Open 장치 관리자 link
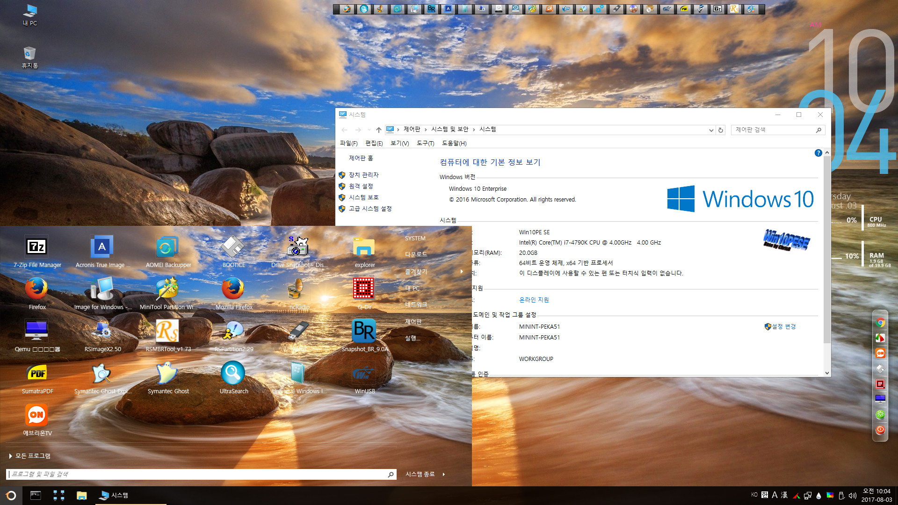898x505 pixels. (363, 175)
